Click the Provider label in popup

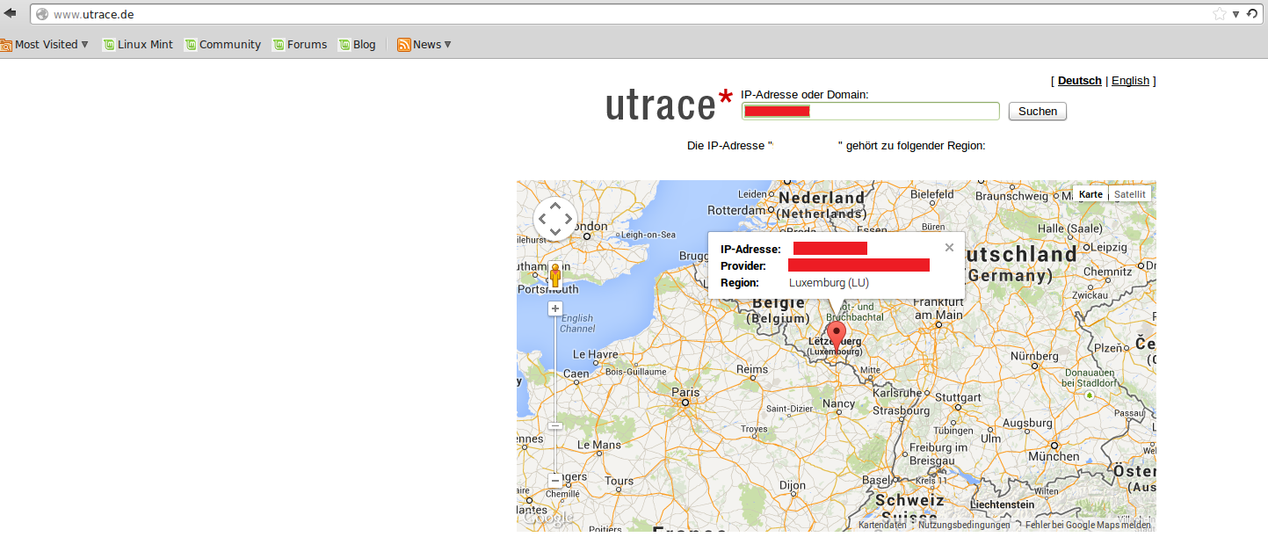[743, 266]
